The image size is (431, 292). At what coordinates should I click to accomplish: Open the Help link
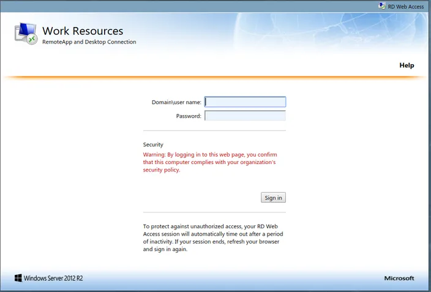tap(407, 66)
